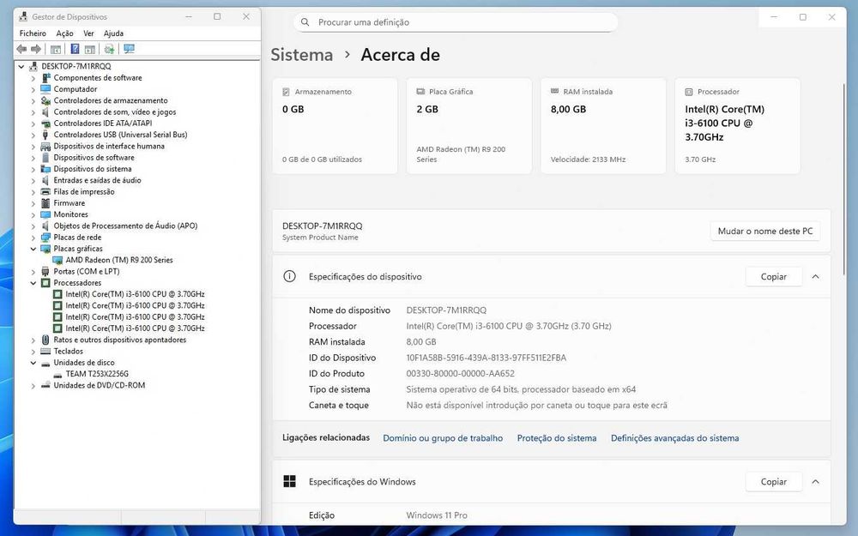Click the update driver toolbar icon with green arrow

coord(110,49)
